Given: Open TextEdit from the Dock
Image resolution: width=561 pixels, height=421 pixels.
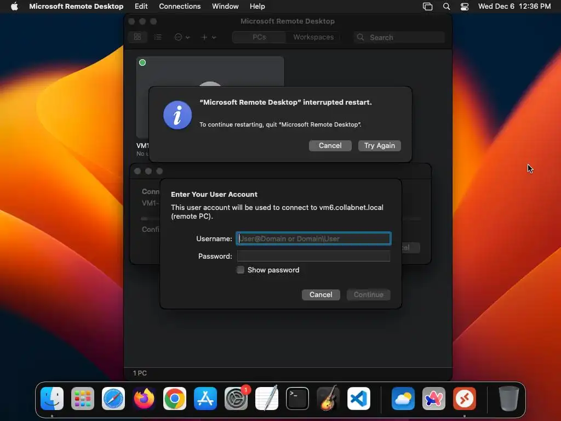Looking at the screenshot, I should (x=267, y=398).
